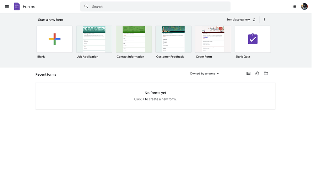Open the Order Form template thumbnail
314x179 pixels.
click(213, 39)
